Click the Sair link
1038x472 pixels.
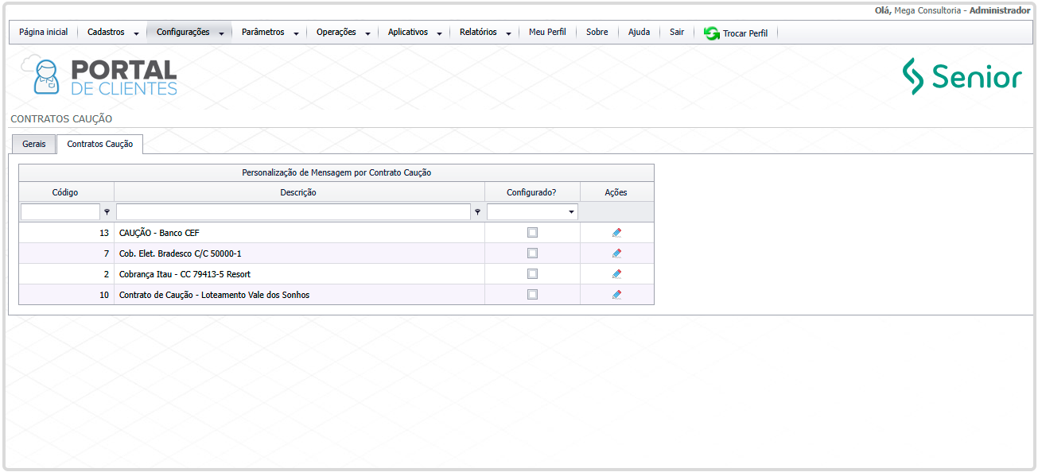677,33
